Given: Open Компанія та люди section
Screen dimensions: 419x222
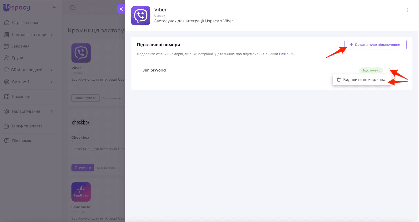Looking at the screenshot, I should [29, 35].
